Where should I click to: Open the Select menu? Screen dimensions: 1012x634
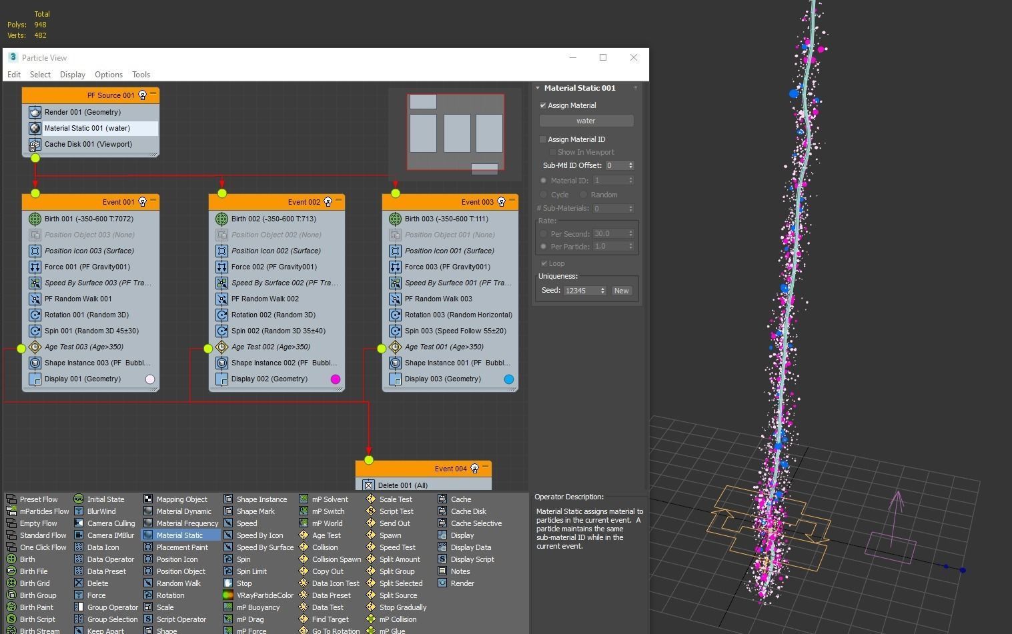[40, 75]
